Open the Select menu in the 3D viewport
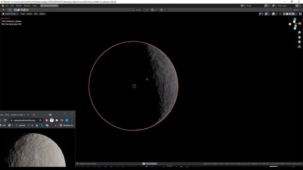303x170 pixels. point(29,14)
